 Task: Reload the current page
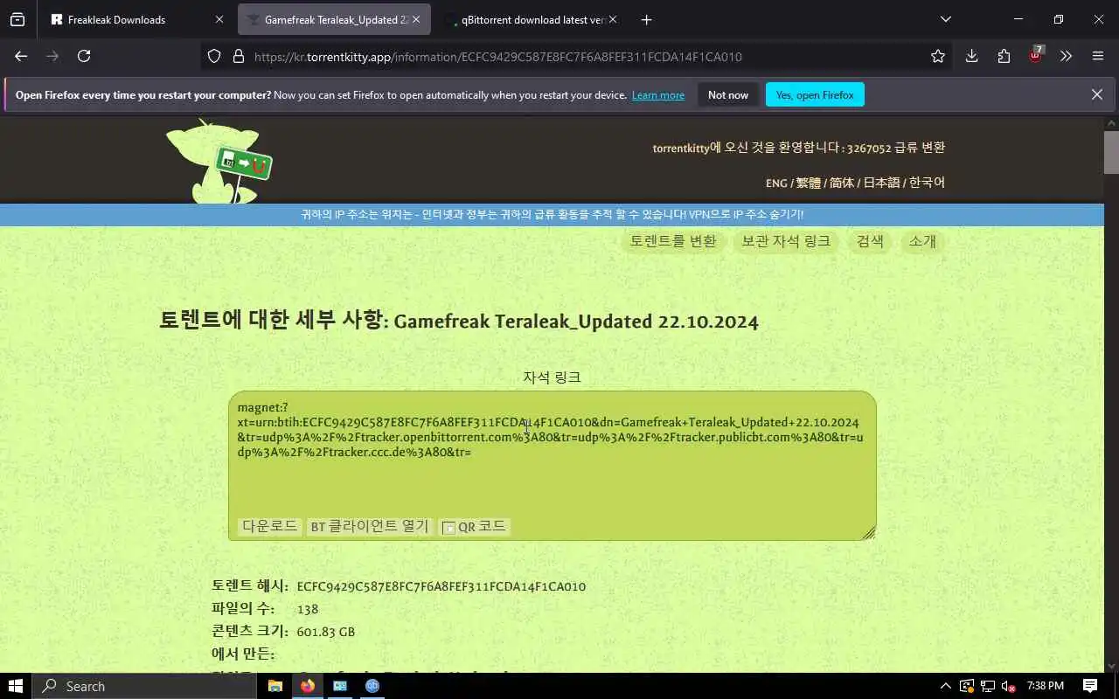click(84, 56)
